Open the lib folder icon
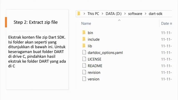 [x=84, y=46]
